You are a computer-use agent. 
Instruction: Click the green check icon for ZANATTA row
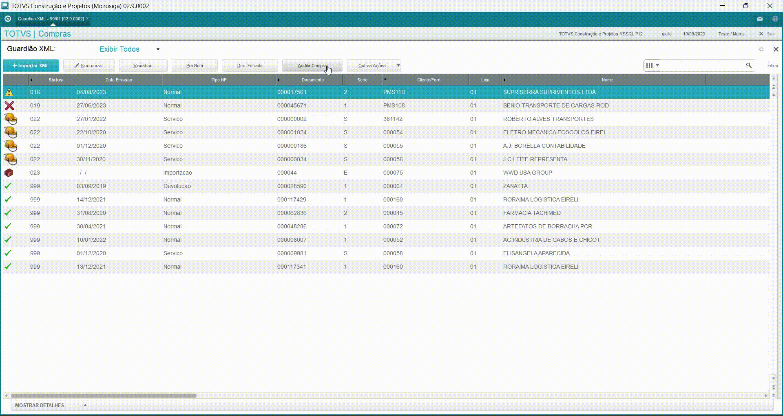8,186
